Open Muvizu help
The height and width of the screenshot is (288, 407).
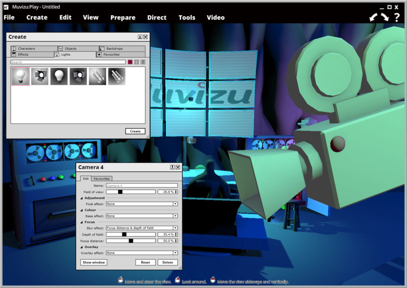(396, 17)
